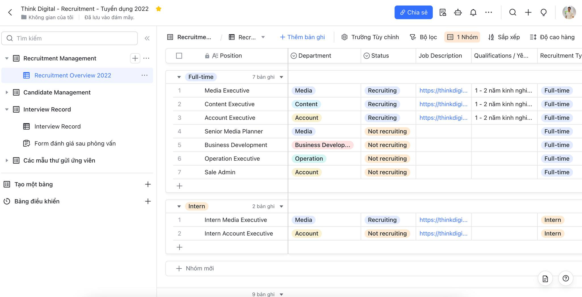Click Nhóm mới to add group
Viewport: 582px width, 297px height.
pos(195,268)
